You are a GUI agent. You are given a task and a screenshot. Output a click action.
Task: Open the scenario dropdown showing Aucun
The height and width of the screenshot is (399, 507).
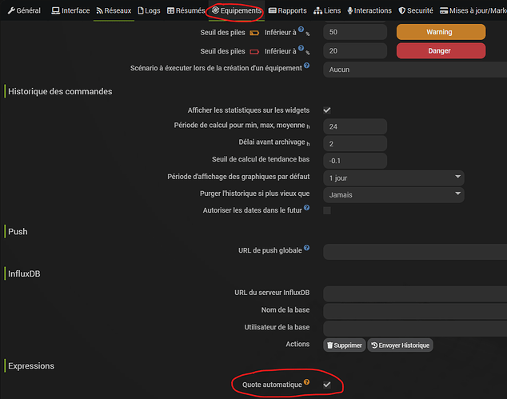[x=414, y=70]
